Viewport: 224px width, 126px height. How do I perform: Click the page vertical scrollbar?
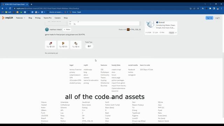tap(223, 85)
